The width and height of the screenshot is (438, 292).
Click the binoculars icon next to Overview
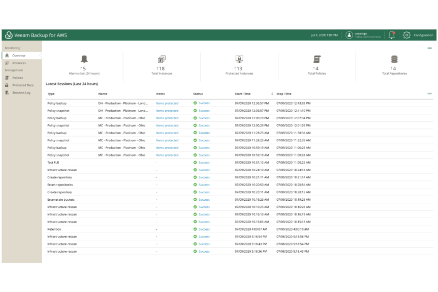click(x=7, y=55)
